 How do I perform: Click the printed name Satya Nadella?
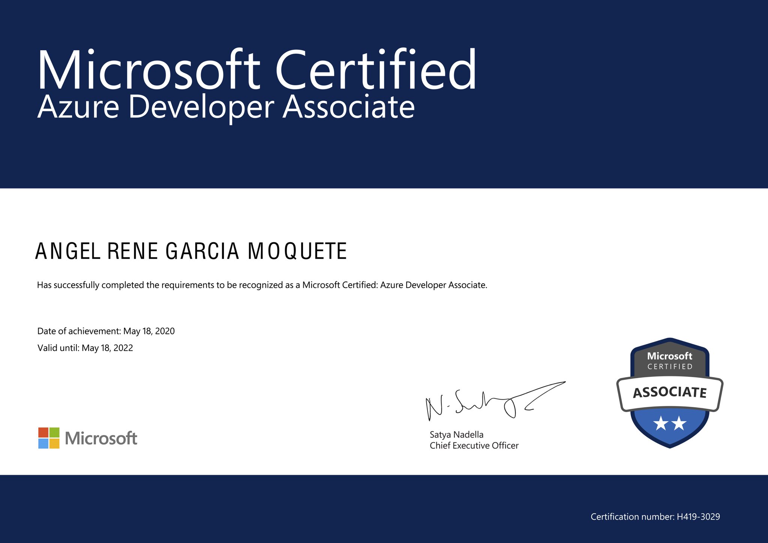456,435
